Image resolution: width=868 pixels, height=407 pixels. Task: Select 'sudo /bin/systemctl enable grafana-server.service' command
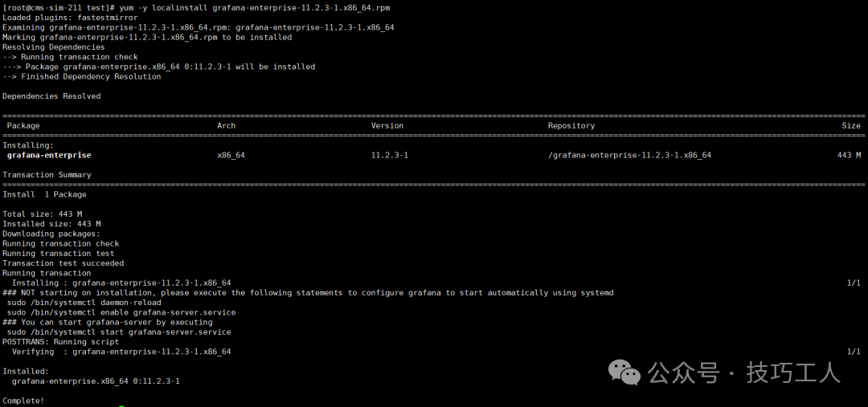pyautogui.click(x=121, y=312)
